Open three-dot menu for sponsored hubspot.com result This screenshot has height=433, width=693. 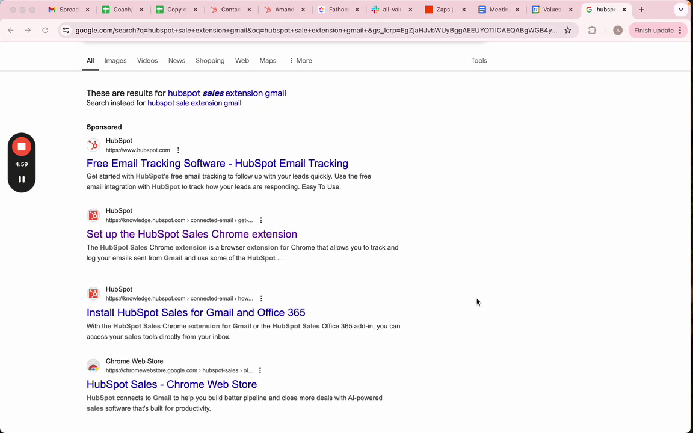click(178, 150)
